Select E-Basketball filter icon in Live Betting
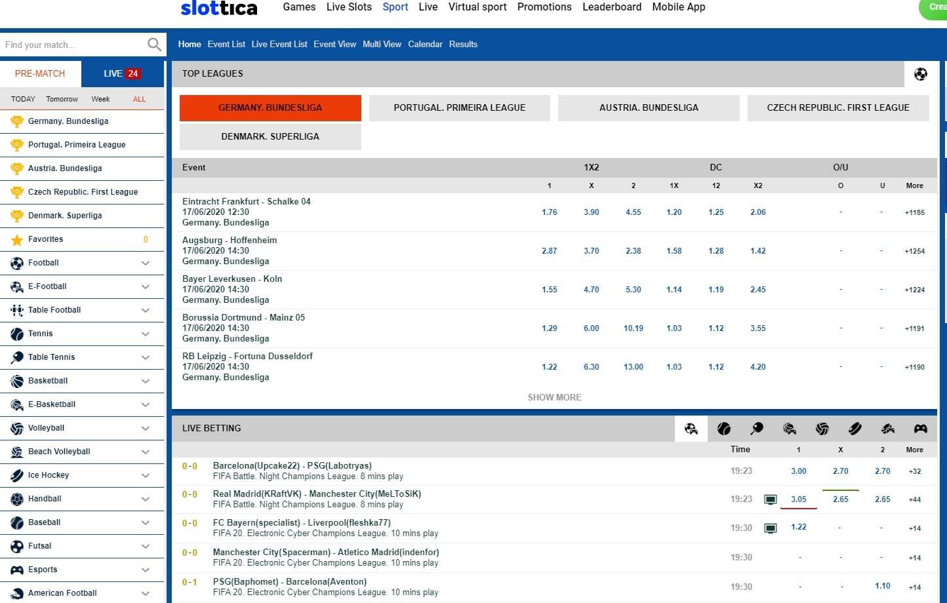Screen dimensions: 947x603 [x=790, y=429]
